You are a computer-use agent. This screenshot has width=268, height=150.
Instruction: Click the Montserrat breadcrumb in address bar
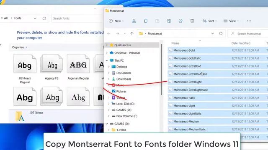tap(155, 34)
